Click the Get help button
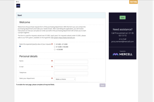The width and height of the screenshot is (154, 102). 133,2
